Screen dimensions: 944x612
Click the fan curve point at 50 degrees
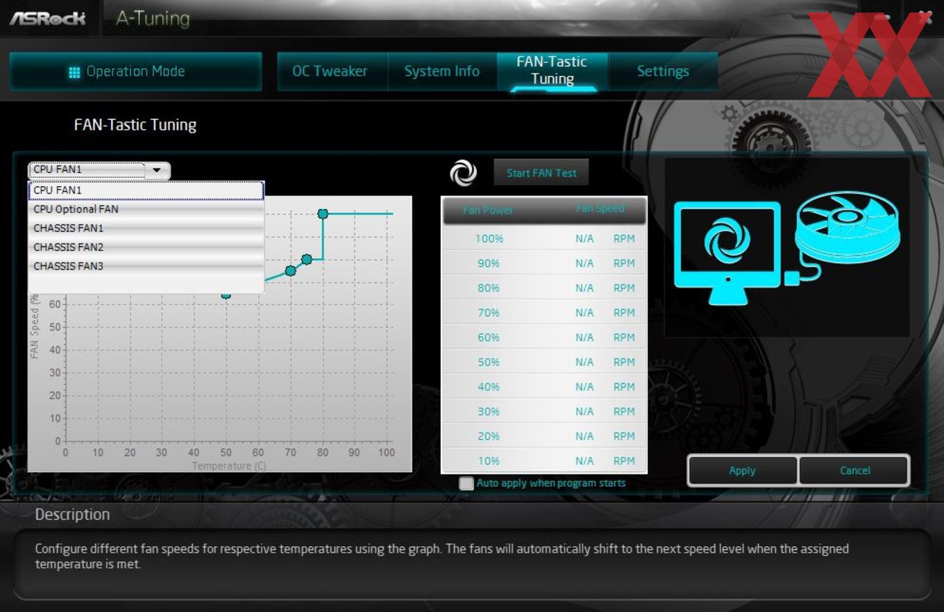coord(226,295)
